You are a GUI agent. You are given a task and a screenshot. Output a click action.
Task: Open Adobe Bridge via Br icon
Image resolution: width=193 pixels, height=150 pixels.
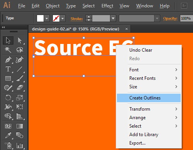(184, 6)
